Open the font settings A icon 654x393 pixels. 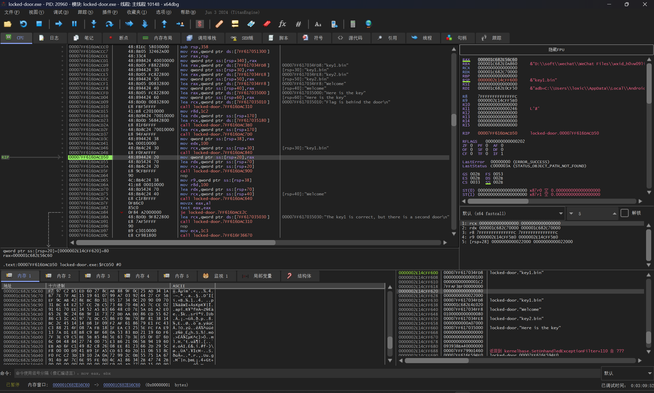(x=318, y=24)
